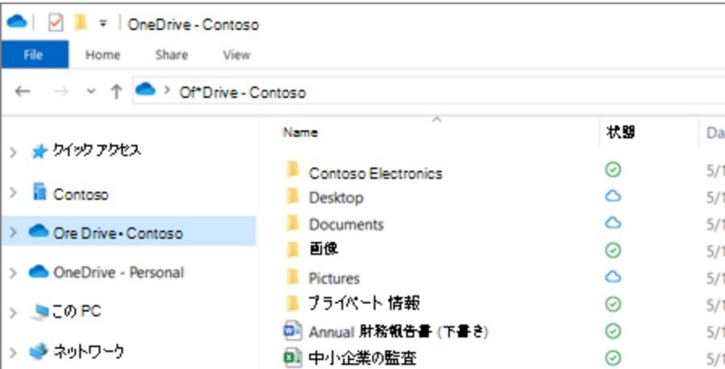Select この PC in navigation pane
The width and height of the screenshot is (725, 369).
pos(77,311)
